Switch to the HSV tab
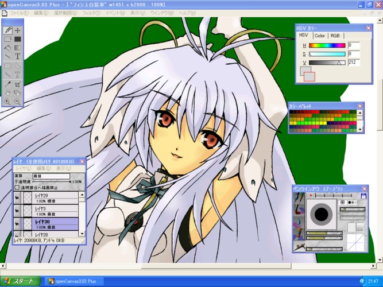Screen dimensions: 383x287 tap(303, 35)
